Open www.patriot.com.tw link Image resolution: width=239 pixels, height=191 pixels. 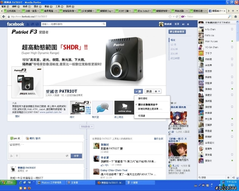[x=51, y=112]
